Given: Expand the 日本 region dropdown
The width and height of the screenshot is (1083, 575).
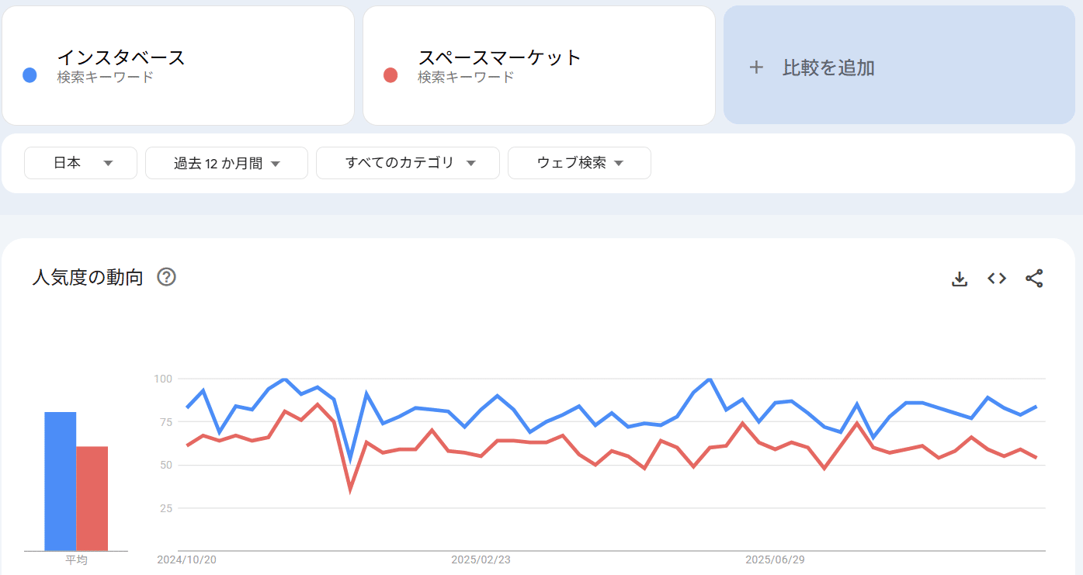Looking at the screenshot, I should (81, 163).
